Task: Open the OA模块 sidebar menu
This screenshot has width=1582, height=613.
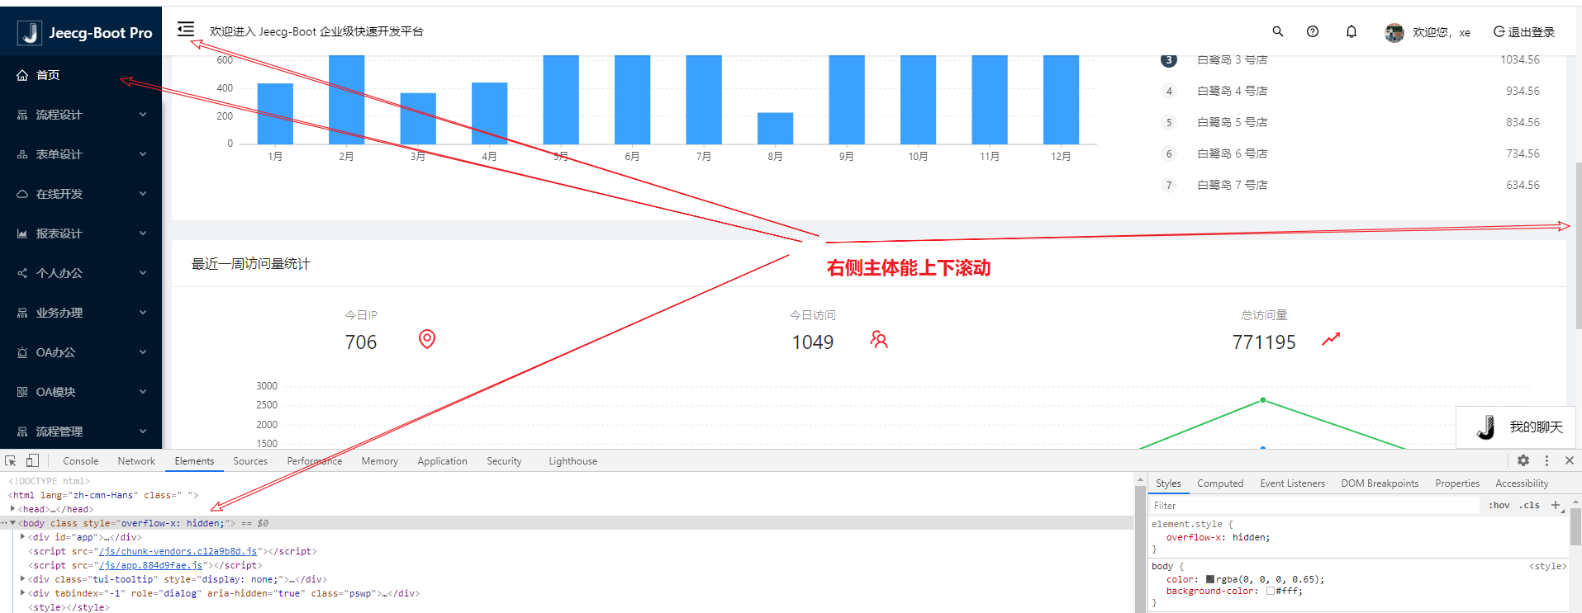Action: 81,392
